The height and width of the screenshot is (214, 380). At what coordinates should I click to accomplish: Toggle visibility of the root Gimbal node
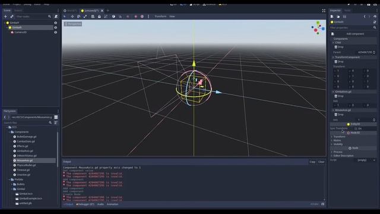pos(55,23)
